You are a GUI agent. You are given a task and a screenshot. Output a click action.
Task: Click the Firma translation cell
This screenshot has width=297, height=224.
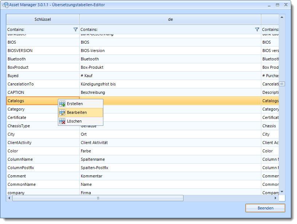pyautogui.click(x=170, y=192)
